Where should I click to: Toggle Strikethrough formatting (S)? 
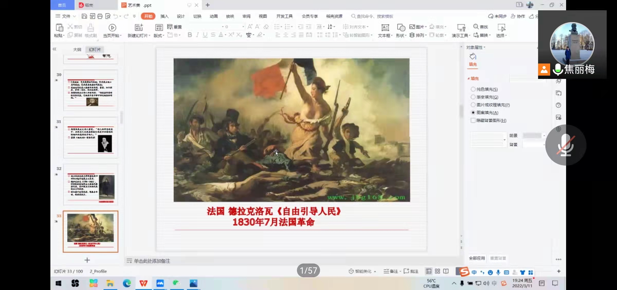coord(213,35)
